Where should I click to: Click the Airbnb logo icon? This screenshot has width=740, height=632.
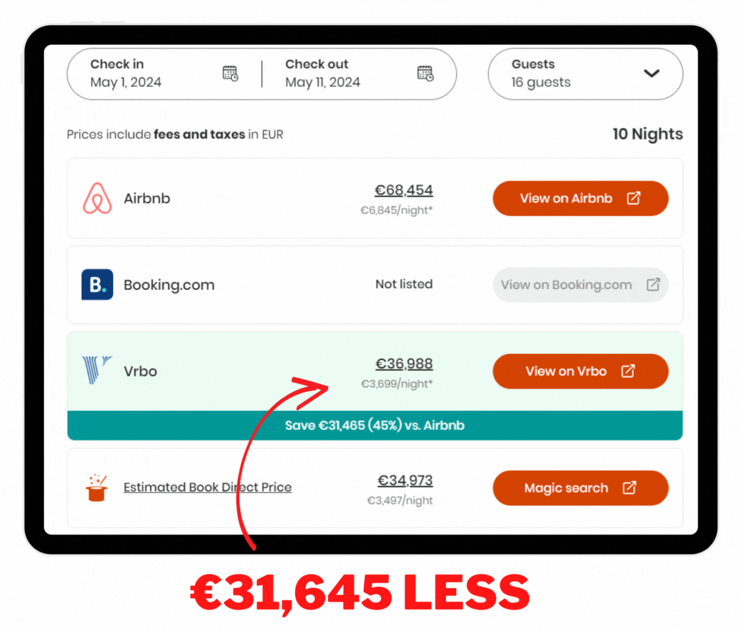coord(97,198)
